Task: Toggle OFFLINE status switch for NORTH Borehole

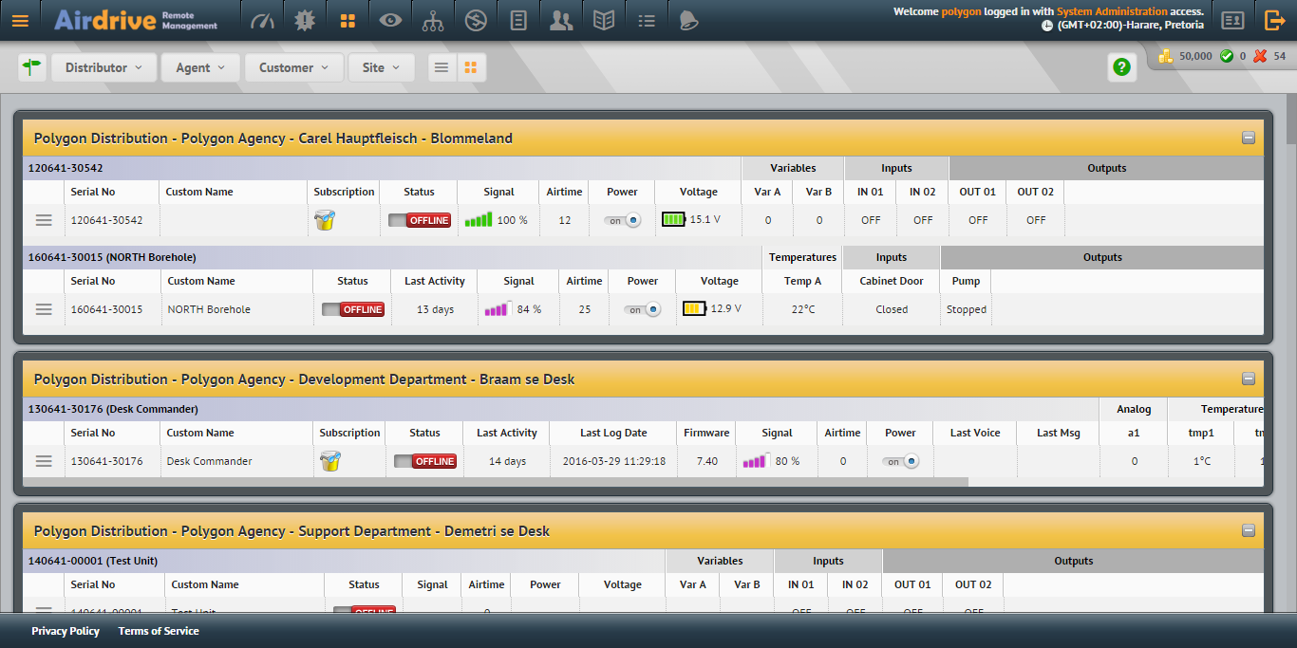Action: click(353, 309)
